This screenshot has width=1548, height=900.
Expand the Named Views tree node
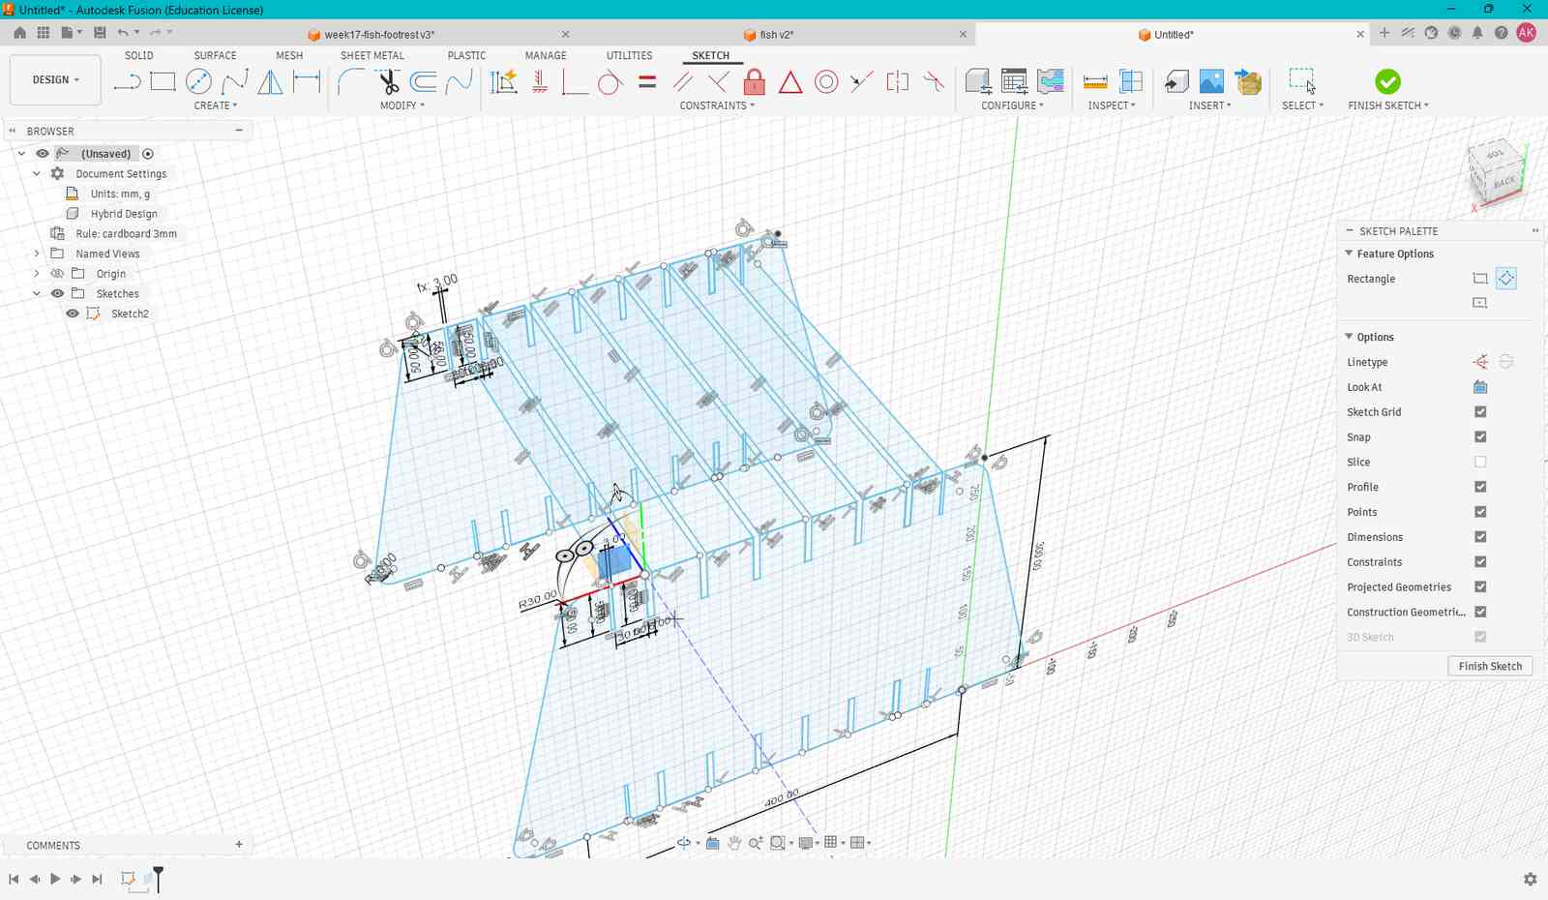pyautogui.click(x=37, y=254)
